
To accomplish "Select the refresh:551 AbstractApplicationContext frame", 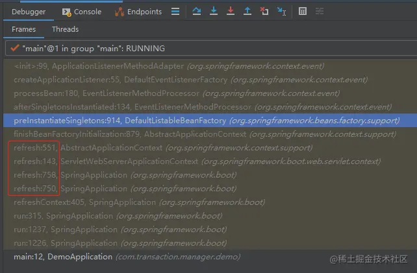I will (210, 148).
